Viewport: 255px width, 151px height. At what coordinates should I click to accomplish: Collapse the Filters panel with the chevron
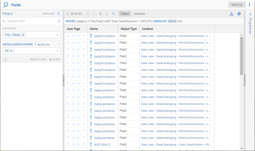(58, 14)
